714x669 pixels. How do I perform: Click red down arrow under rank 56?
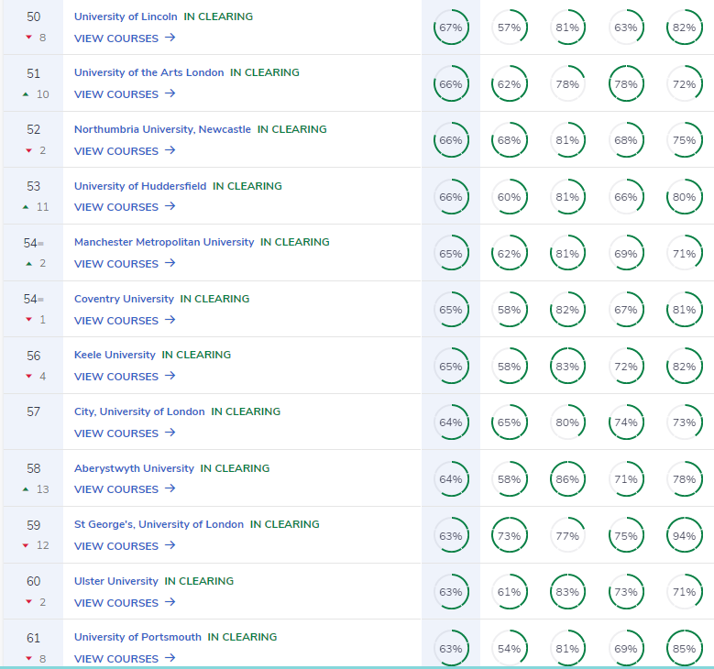coord(28,376)
